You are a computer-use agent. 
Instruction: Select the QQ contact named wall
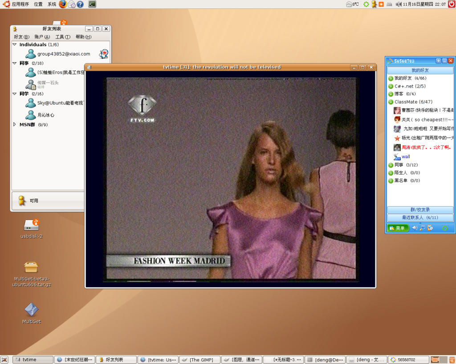406,157
